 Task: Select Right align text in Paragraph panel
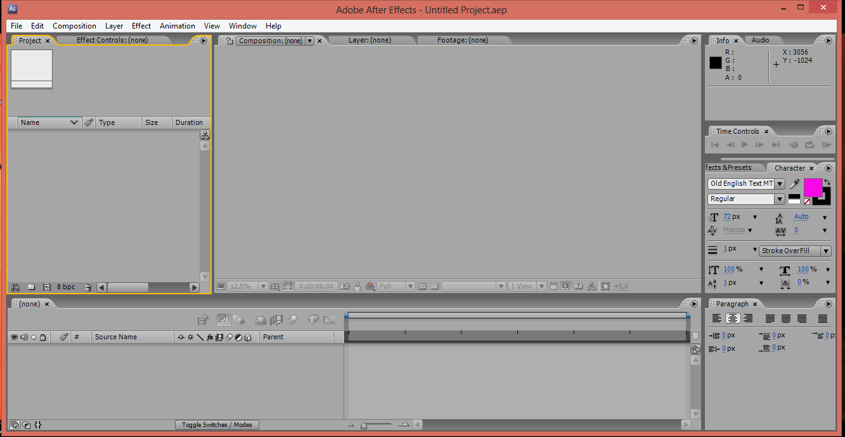[748, 318]
